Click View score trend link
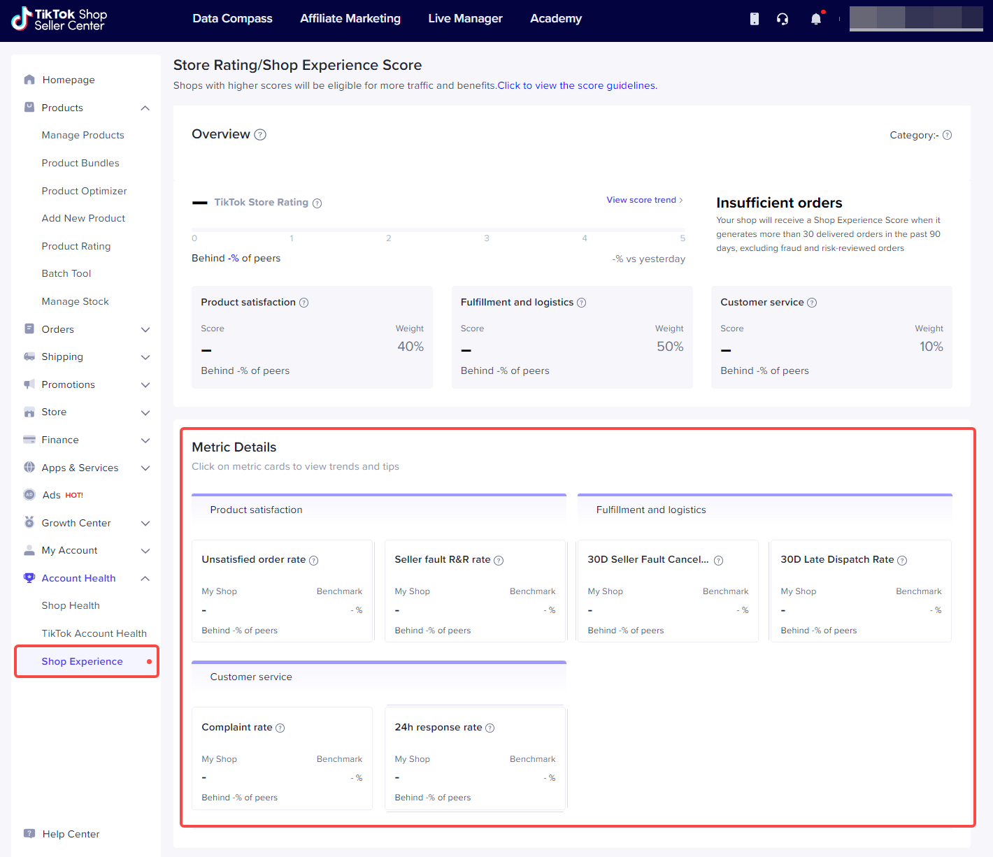The height and width of the screenshot is (857, 993). pyautogui.click(x=645, y=200)
